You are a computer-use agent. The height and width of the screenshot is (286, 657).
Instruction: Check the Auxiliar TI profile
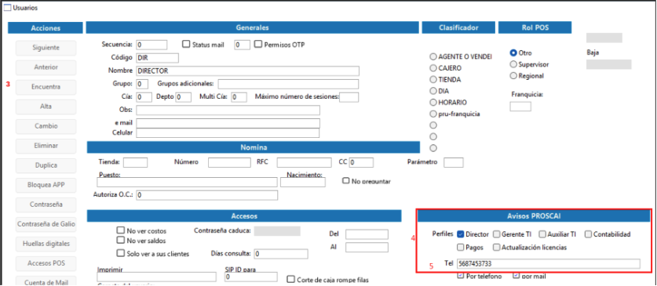(542, 234)
